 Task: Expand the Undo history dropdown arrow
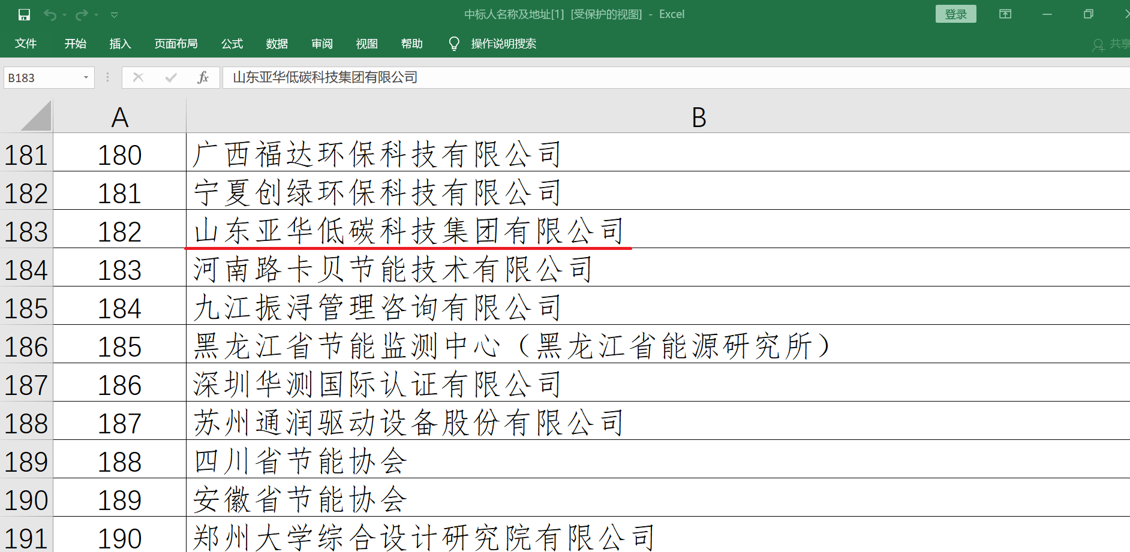(64, 14)
